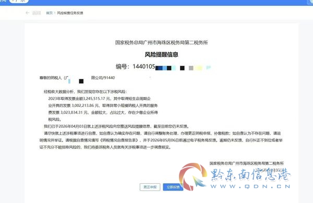Go back using the 返回 label
The width and height of the screenshot is (313, 203).
37,13
